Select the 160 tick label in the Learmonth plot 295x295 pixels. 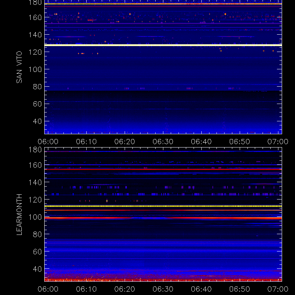[x=35, y=165]
